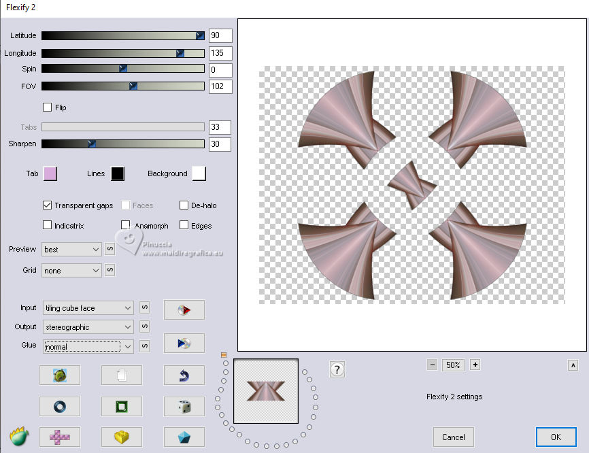Click the 50% zoom level button
The width and height of the screenshot is (589, 453).
point(454,365)
